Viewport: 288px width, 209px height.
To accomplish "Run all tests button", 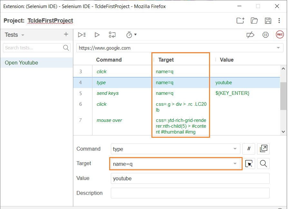I will (x=82, y=35).
